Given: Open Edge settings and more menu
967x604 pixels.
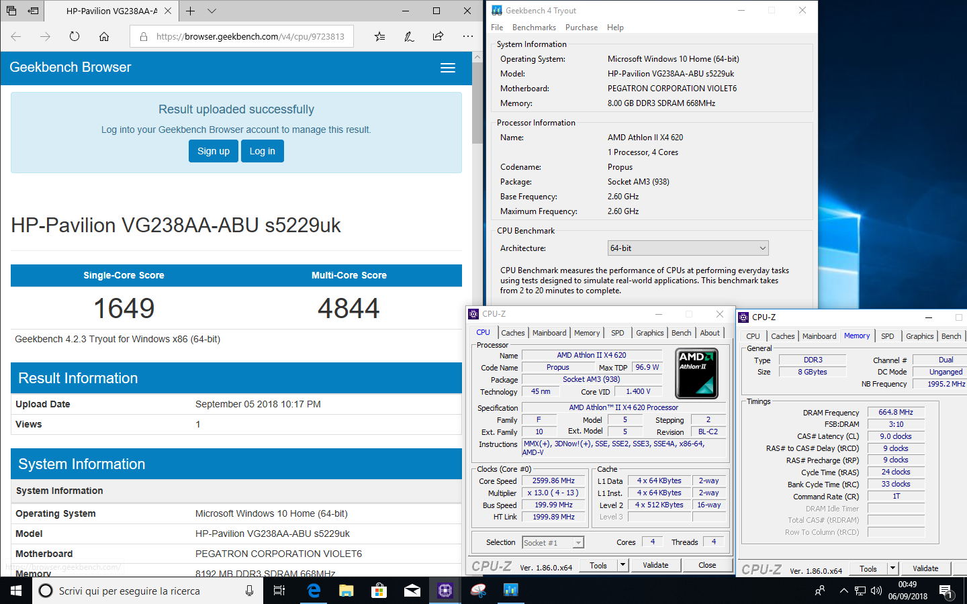Looking at the screenshot, I should (468, 36).
